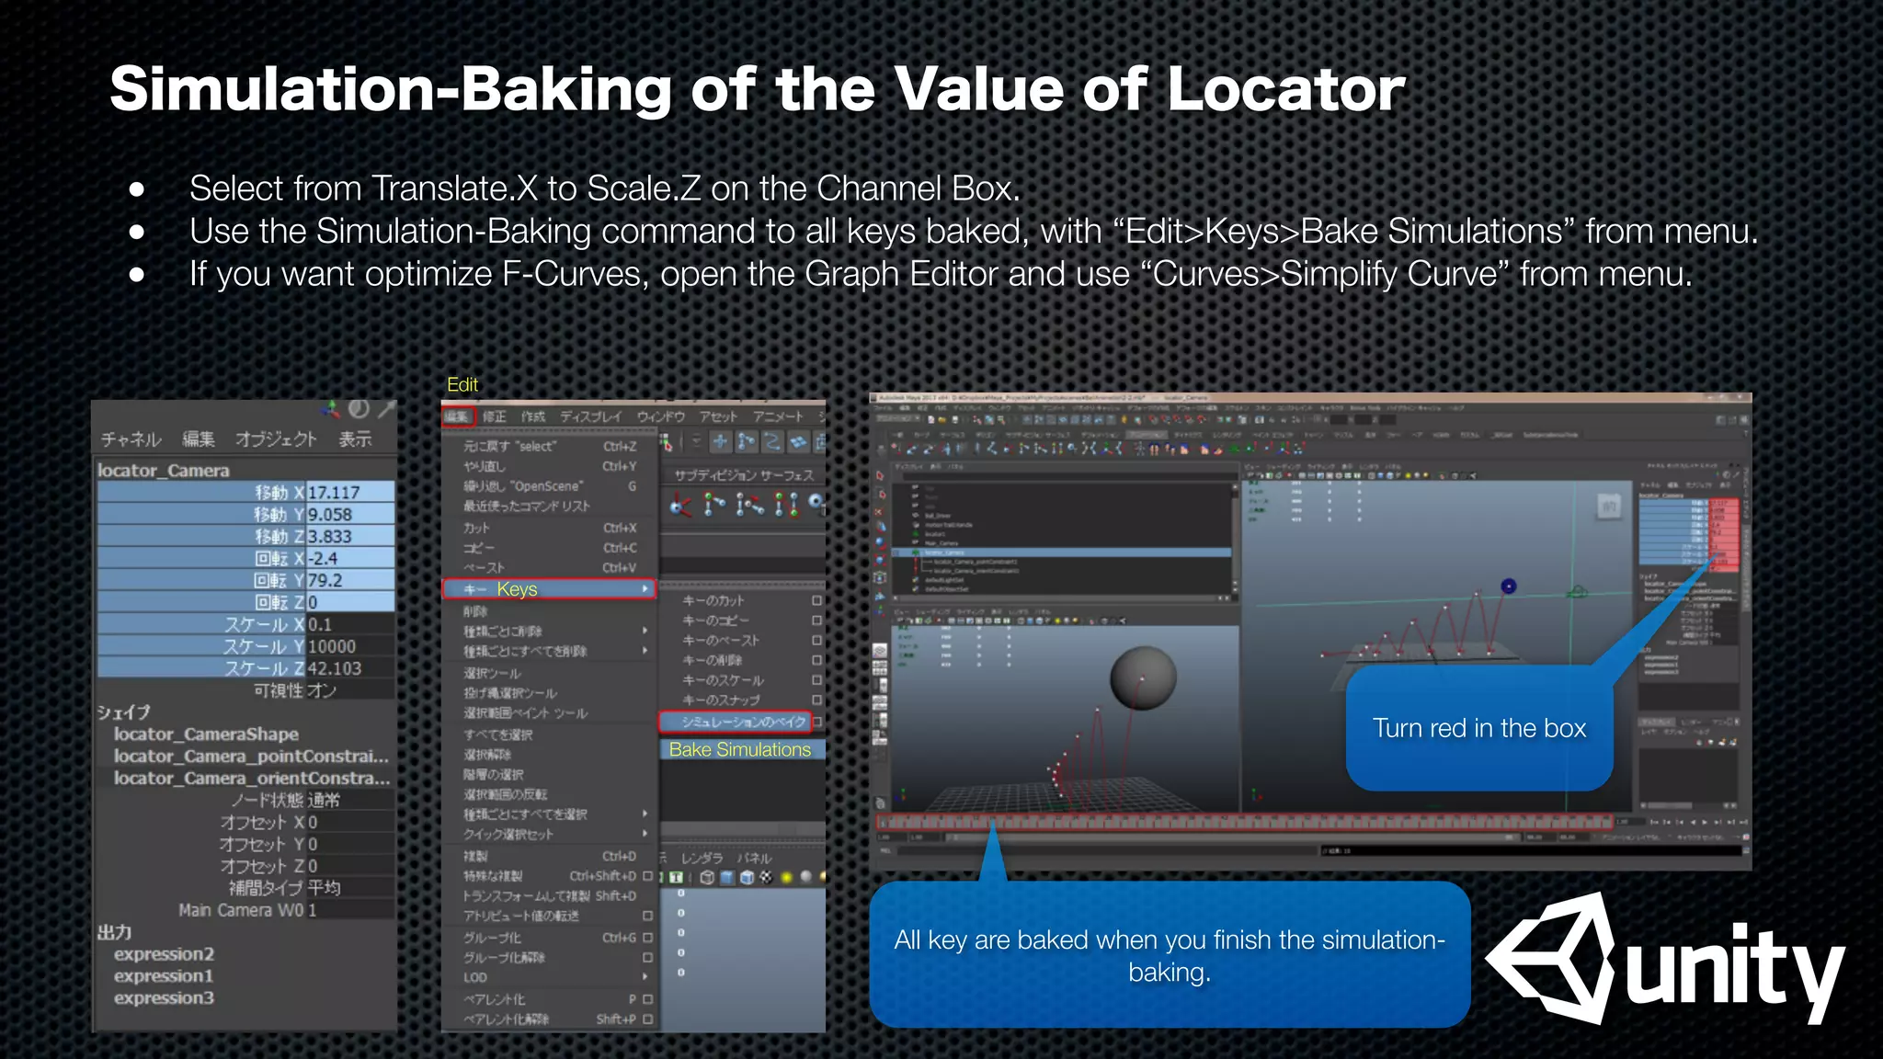Click the option box beside キーのカット
Image resolution: width=1883 pixels, height=1059 pixels.
(816, 600)
